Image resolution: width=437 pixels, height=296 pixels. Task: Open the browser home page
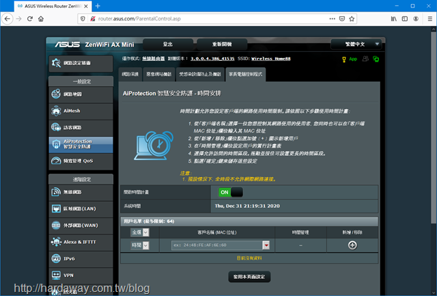click(x=41, y=18)
